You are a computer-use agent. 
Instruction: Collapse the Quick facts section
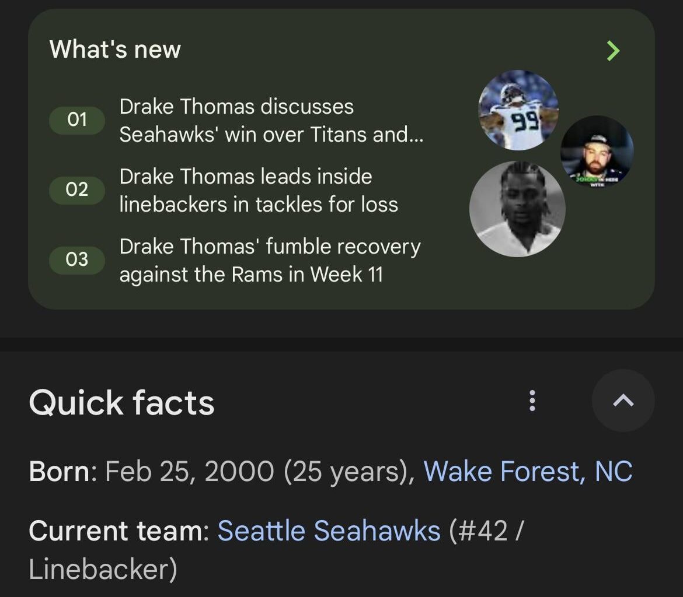click(623, 401)
